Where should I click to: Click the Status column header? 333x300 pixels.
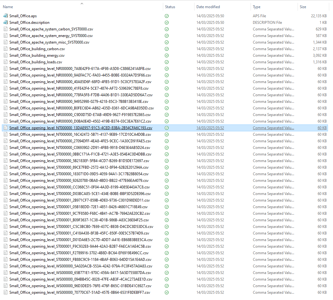point(170,7)
